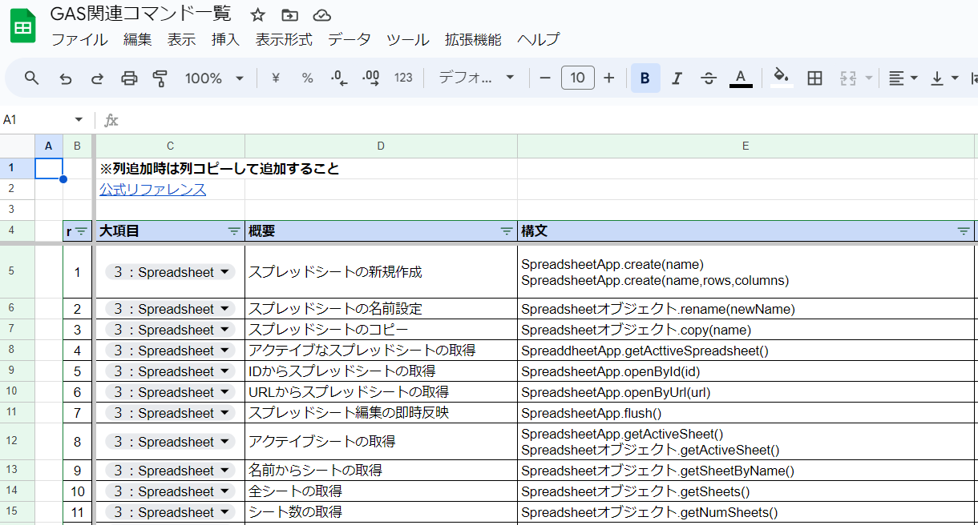
Task: Select the paint format roller tool
Action: 160,78
